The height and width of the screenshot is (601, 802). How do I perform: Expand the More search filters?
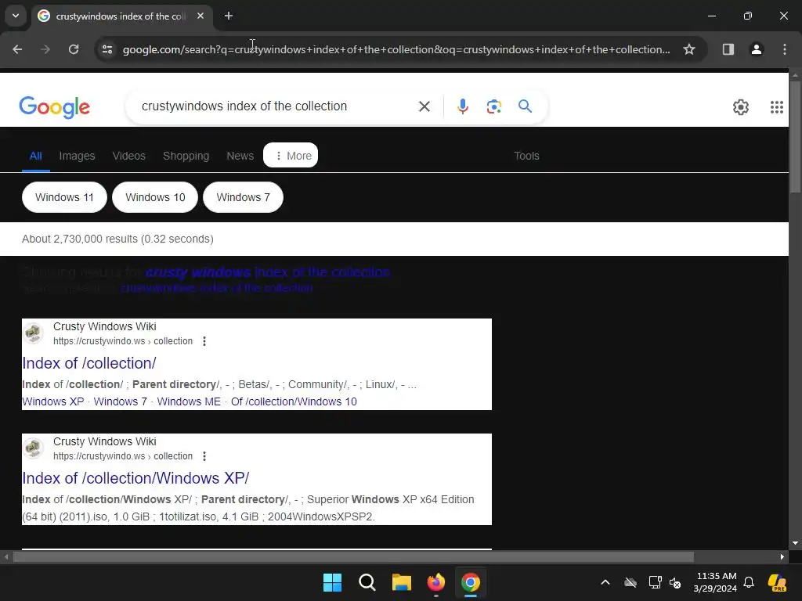click(291, 156)
